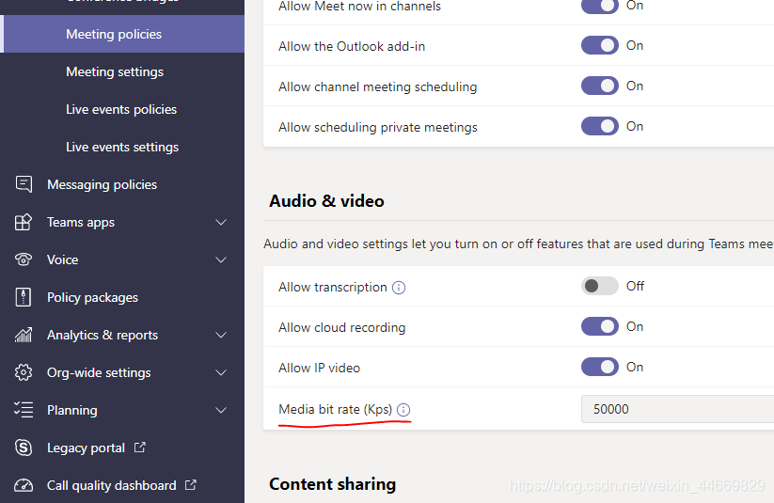
Task: Click the Media bit rate (Kps) label
Action: pos(335,410)
